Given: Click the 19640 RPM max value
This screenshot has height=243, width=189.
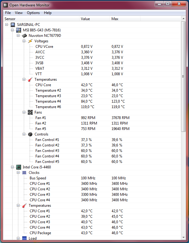Looking at the screenshot, I should [x=121, y=129].
